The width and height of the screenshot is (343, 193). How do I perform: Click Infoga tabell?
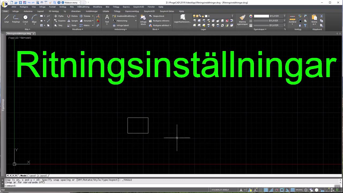121,25
